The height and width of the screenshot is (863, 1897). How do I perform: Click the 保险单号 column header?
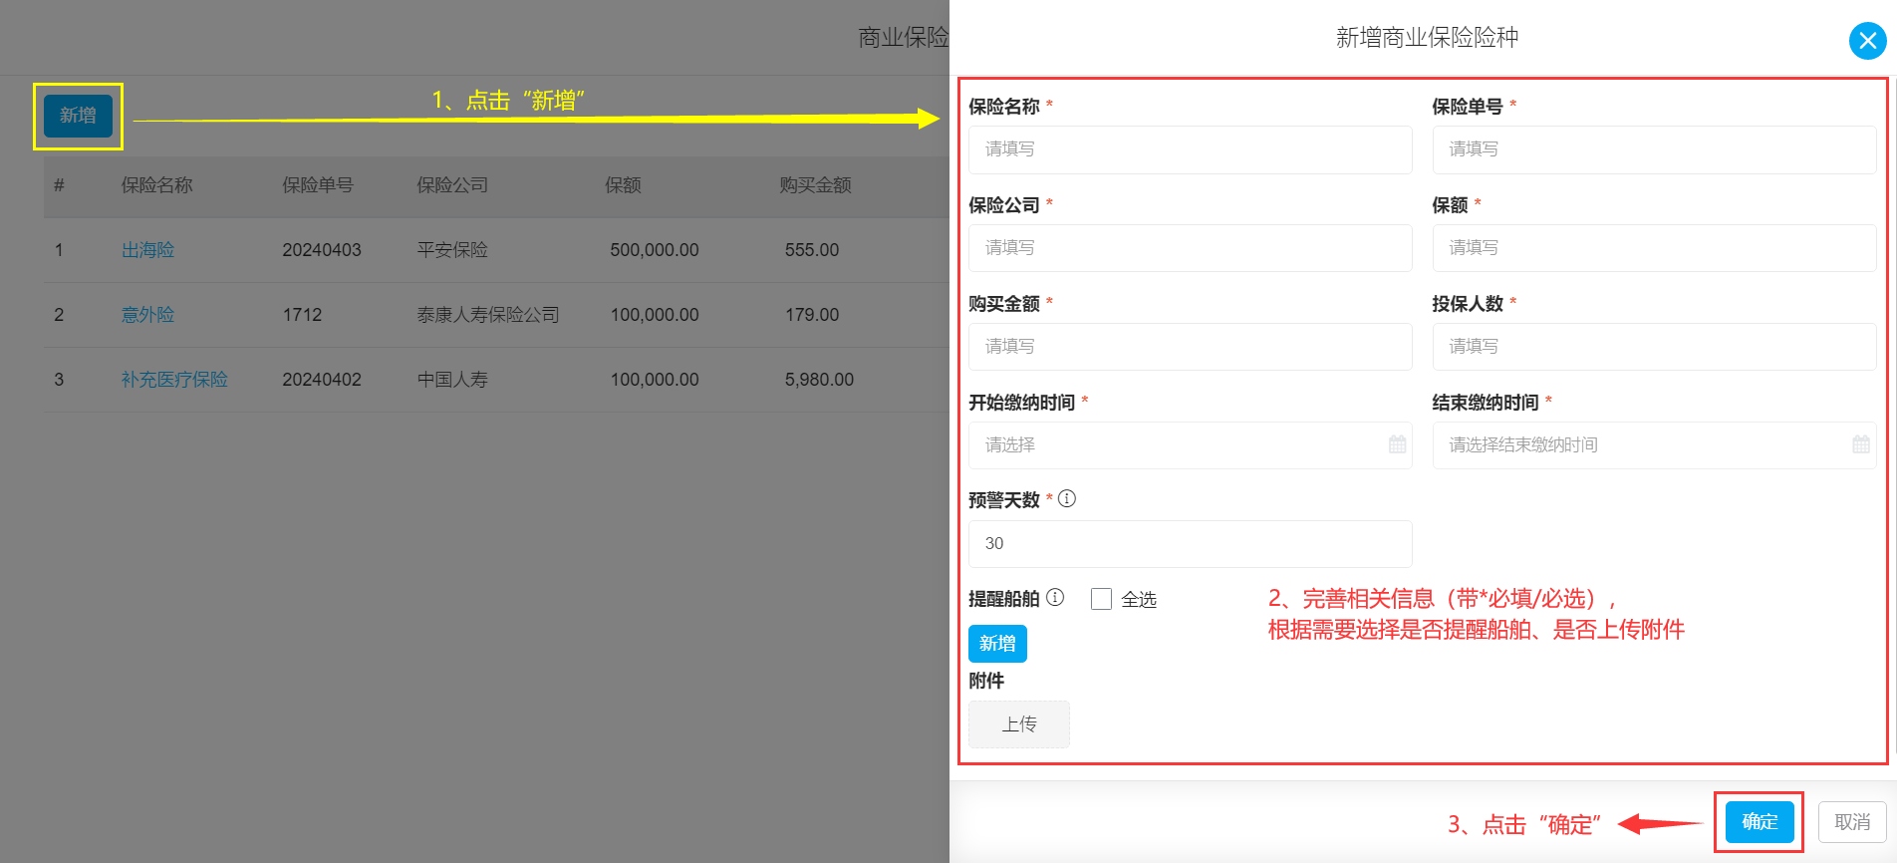(x=318, y=185)
